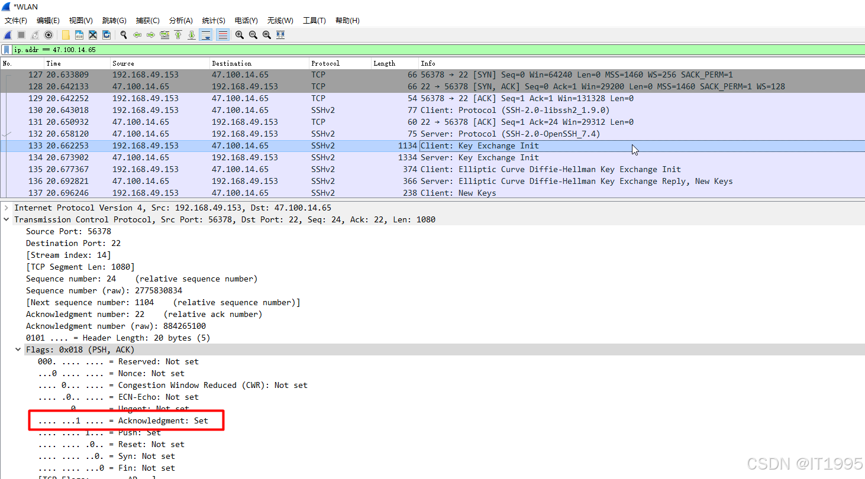Image resolution: width=865 pixels, height=479 pixels.
Task: Open the 捕获(C) menu
Action: pyautogui.click(x=147, y=20)
